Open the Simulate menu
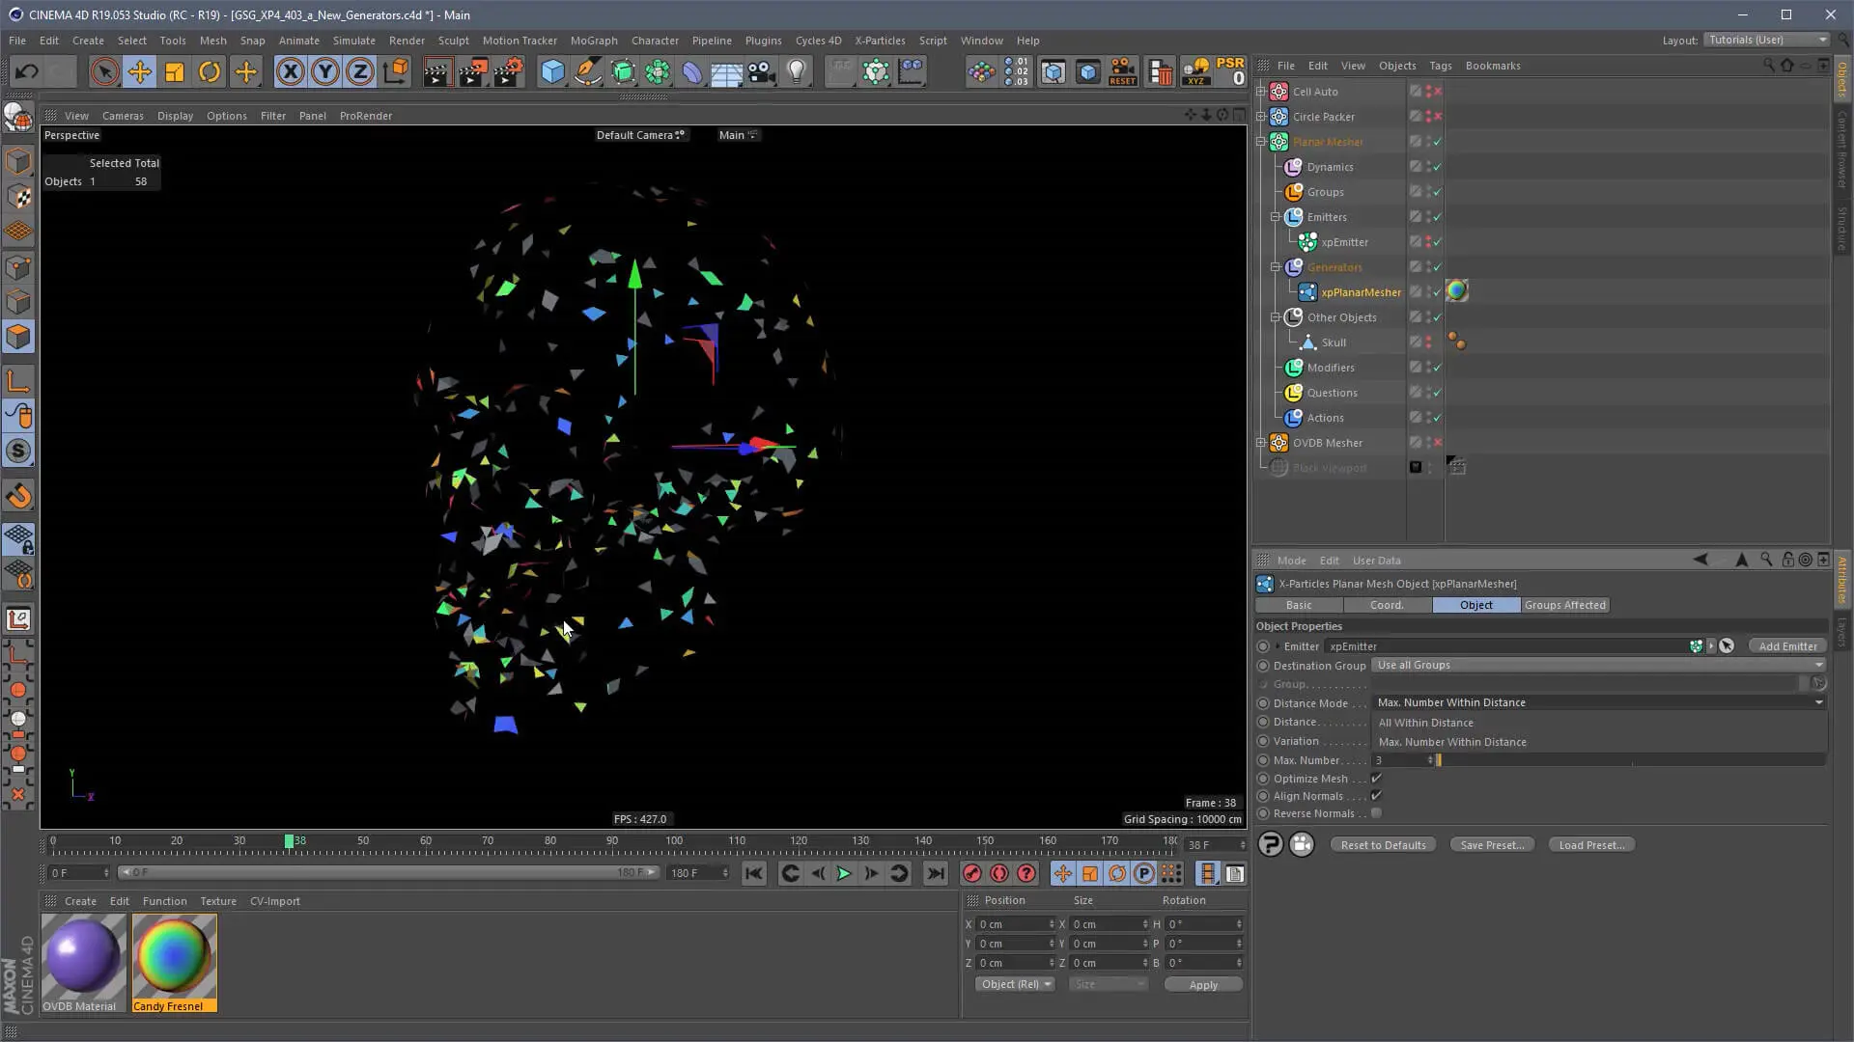The image size is (1854, 1042). (353, 41)
